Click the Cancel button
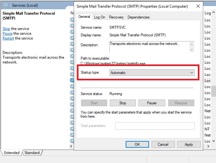The width and height of the screenshot is (216, 163). tap(163, 144)
